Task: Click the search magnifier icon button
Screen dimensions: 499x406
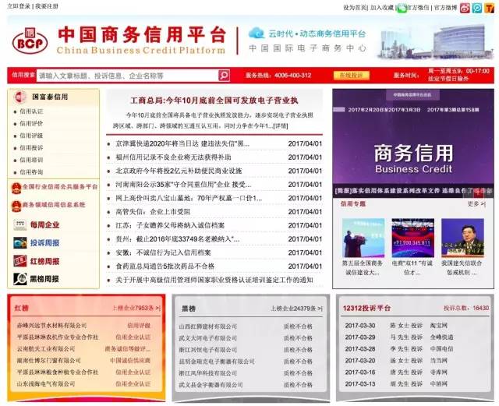Action: 224,76
